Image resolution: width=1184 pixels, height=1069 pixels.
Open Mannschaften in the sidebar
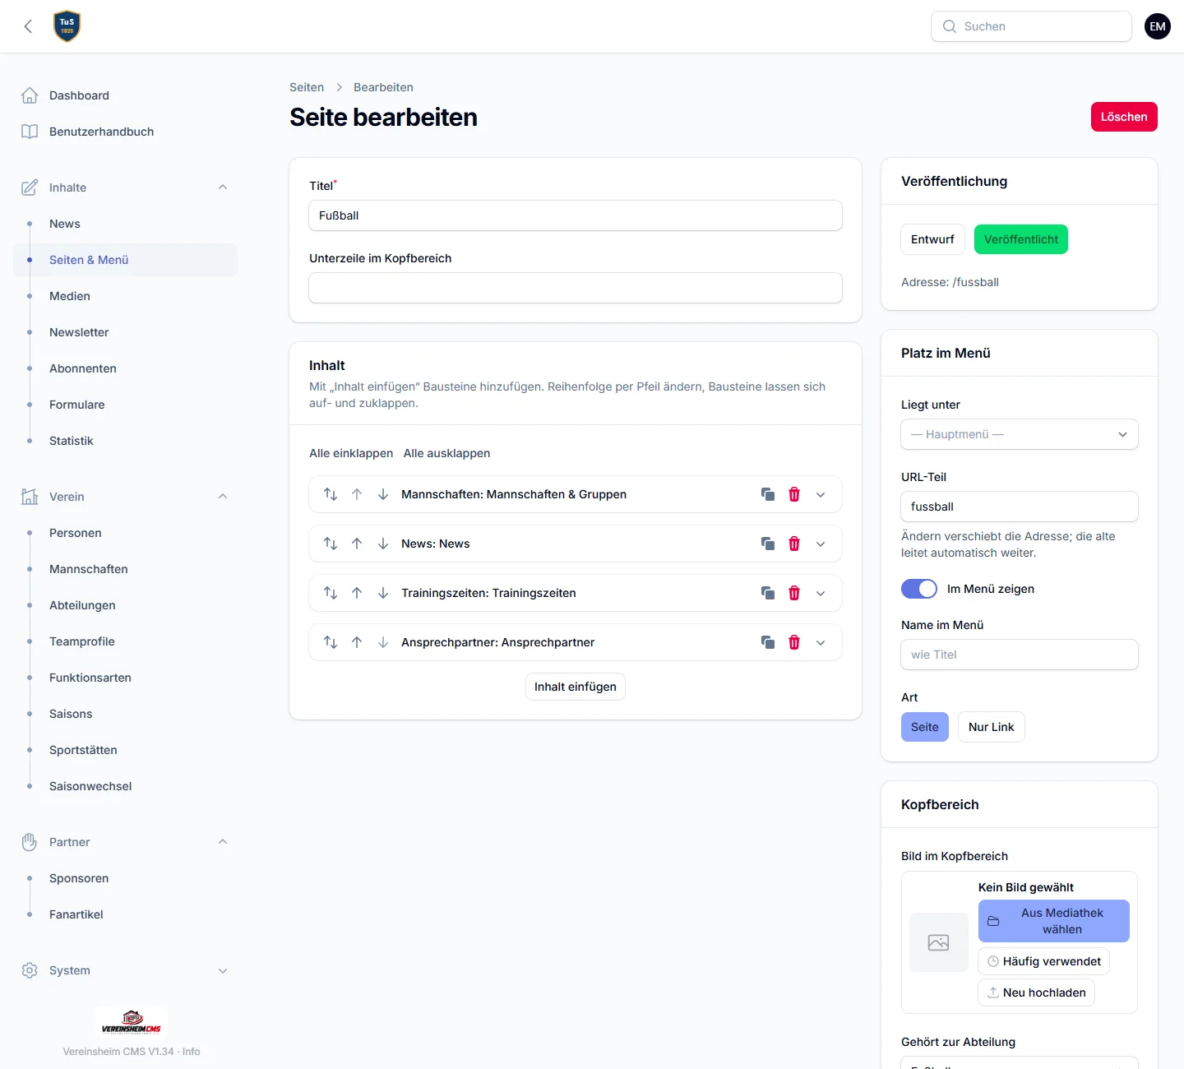point(89,569)
